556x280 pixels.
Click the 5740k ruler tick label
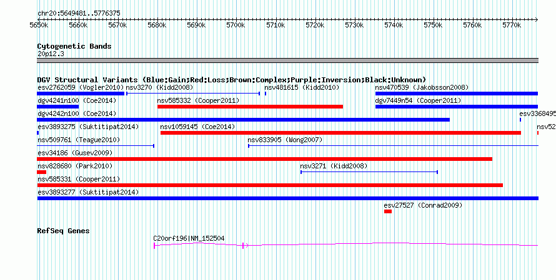[x=394, y=26]
